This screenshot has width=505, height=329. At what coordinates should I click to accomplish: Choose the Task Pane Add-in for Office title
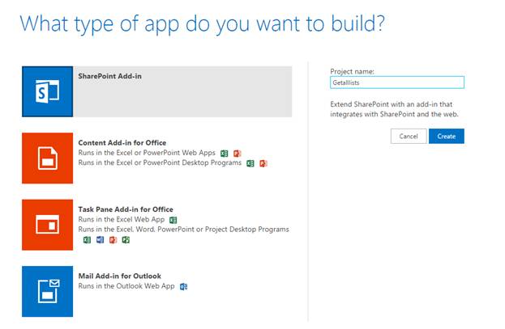tap(126, 209)
